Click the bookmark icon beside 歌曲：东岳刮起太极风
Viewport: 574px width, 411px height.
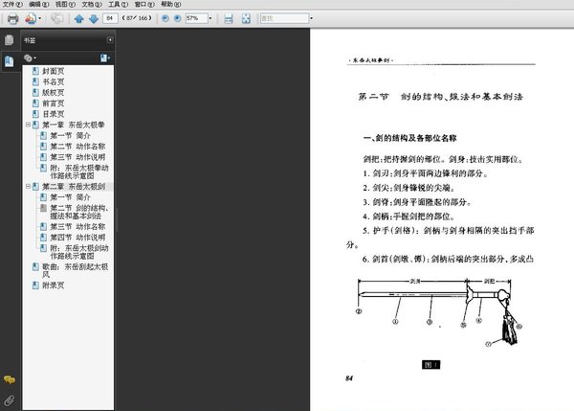35,266
